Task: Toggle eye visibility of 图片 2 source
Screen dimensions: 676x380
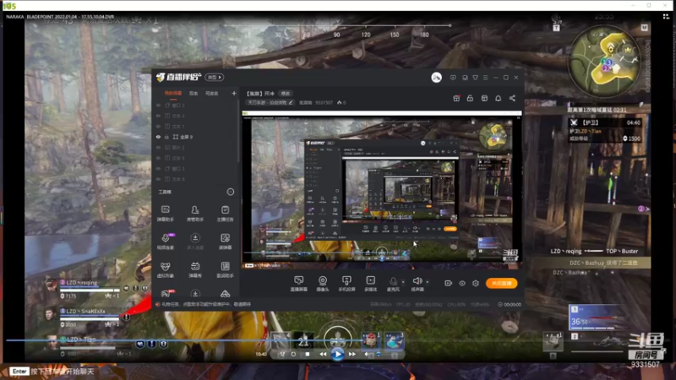Action: point(158,147)
